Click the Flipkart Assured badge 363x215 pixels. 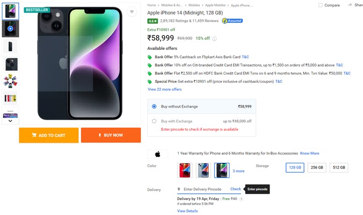point(232,21)
